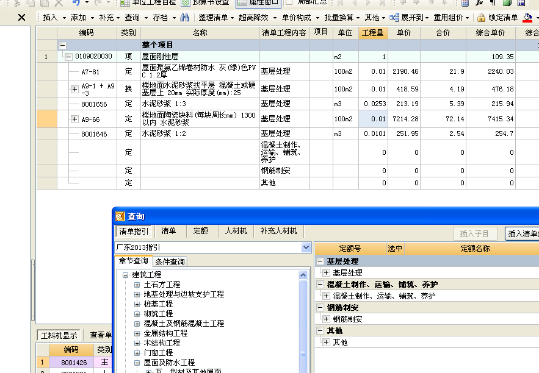
Task: Expand the 桩基工程 tree node
Action: pos(137,304)
